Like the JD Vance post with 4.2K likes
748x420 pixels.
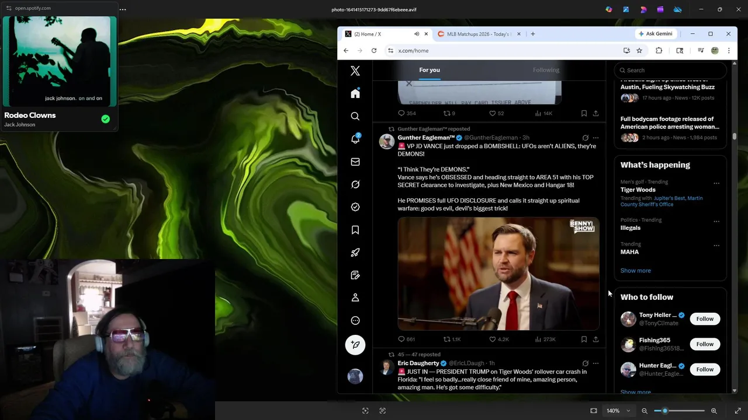pyautogui.click(x=498, y=339)
